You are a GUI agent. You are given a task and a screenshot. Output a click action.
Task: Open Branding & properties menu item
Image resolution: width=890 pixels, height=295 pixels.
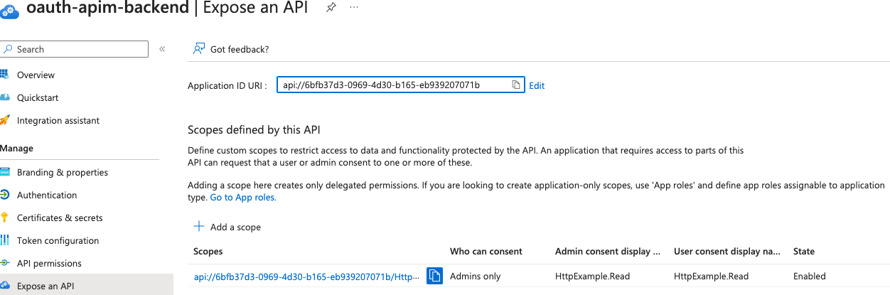click(x=63, y=172)
